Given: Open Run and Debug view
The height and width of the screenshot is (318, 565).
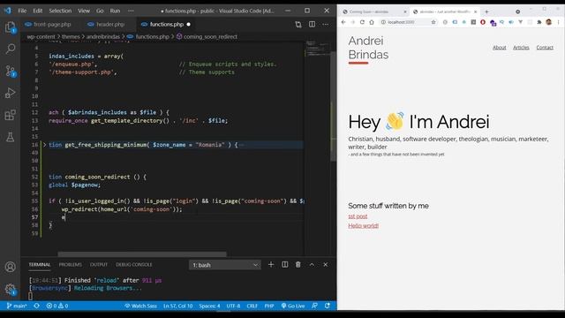Looking at the screenshot, I should (10, 93).
